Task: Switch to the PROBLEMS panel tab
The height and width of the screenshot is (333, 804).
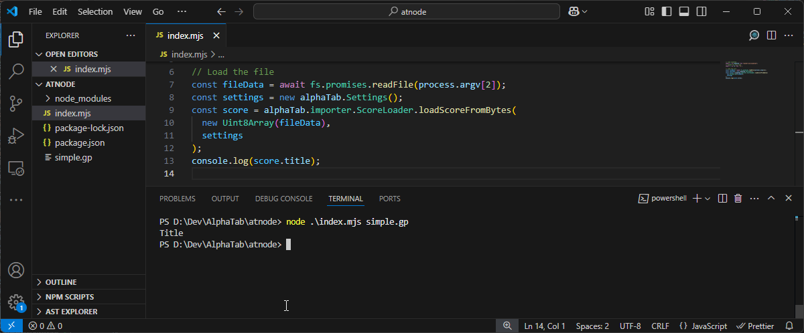Action: [x=178, y=199]
